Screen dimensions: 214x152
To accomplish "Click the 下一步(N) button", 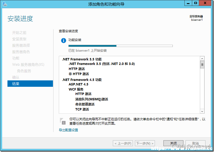I will pos(145,143).
